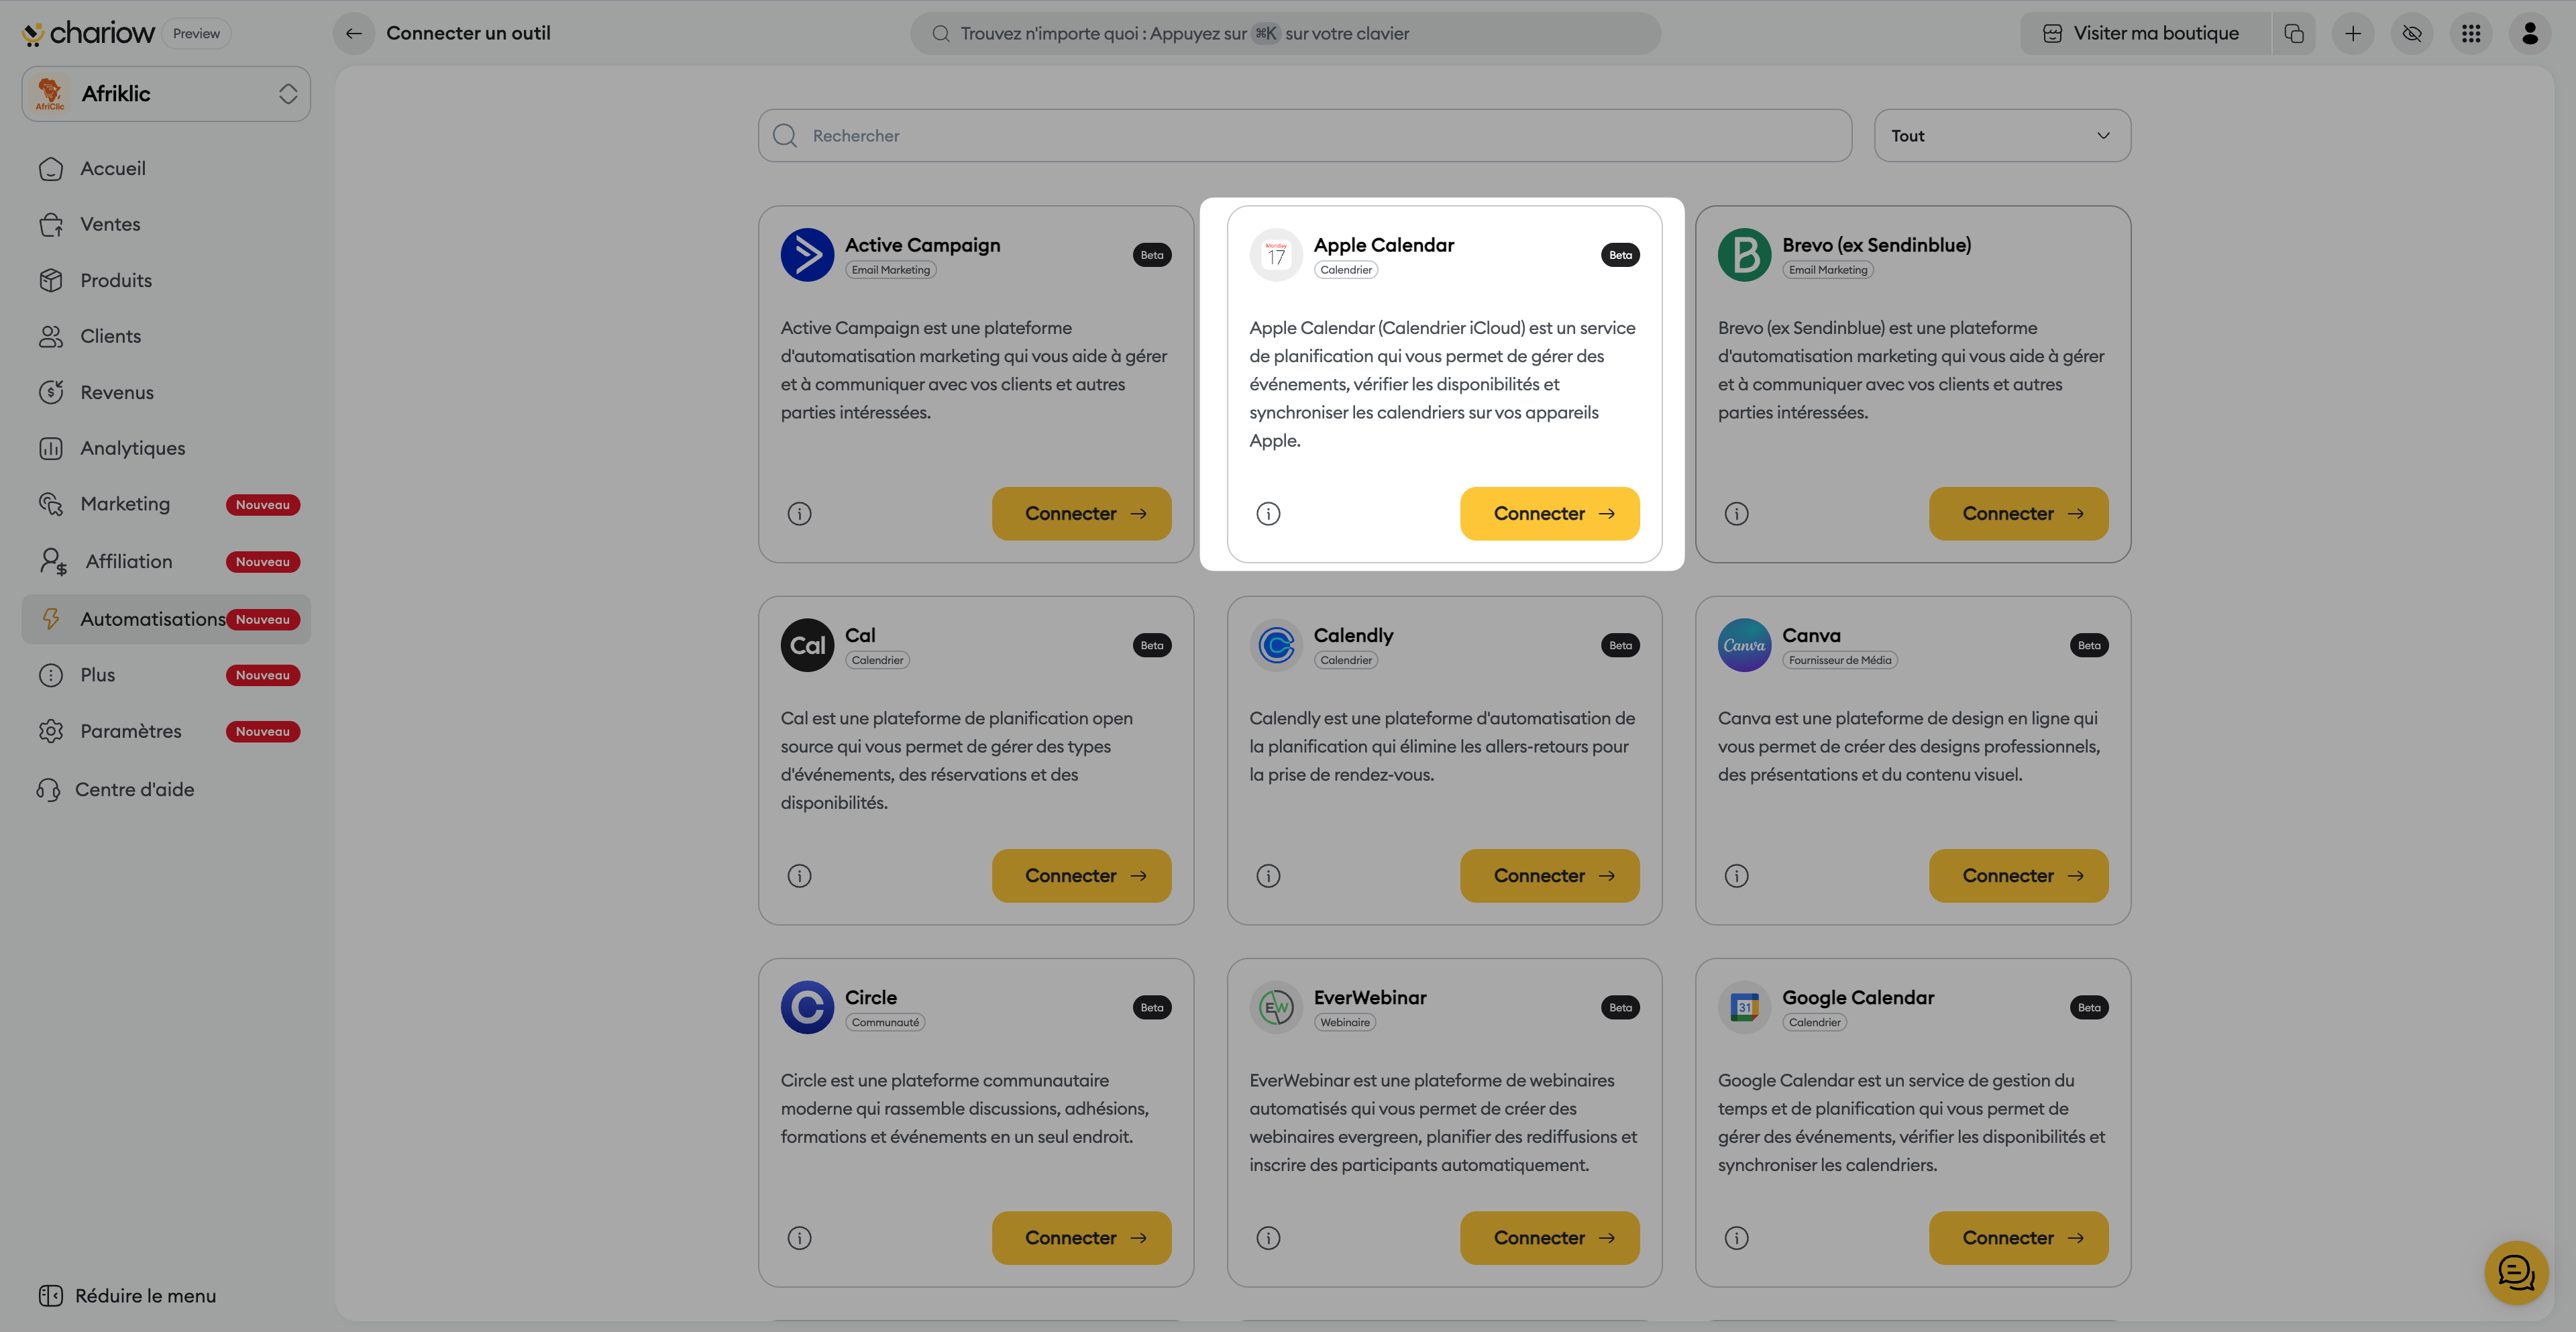Connect the Apple Calendar integration

click(1549, 514)
